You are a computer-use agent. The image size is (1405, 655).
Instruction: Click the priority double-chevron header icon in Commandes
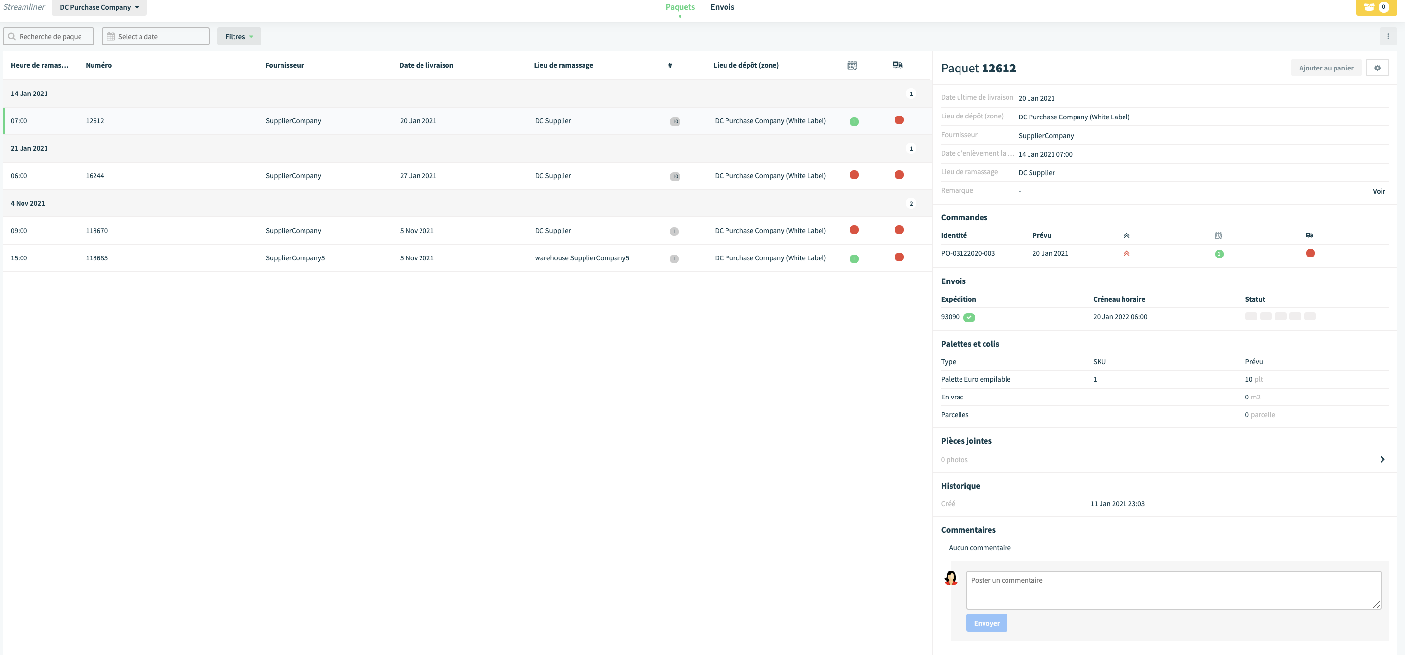point(1126,235)
